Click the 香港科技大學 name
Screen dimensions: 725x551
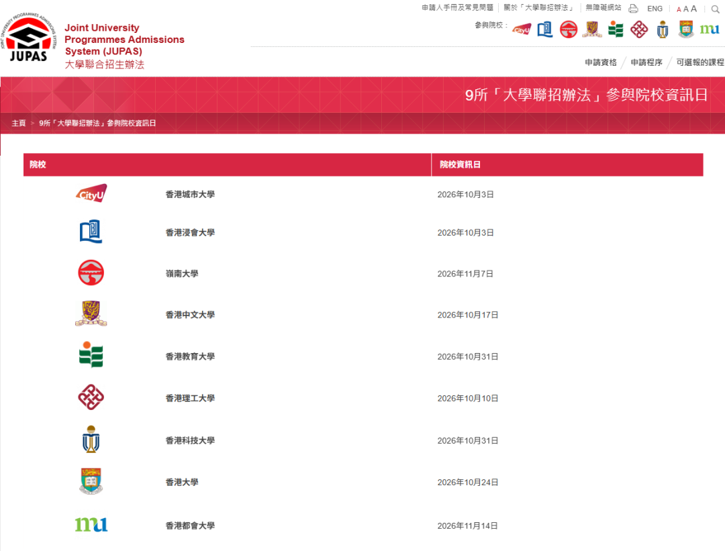[190, 440]
